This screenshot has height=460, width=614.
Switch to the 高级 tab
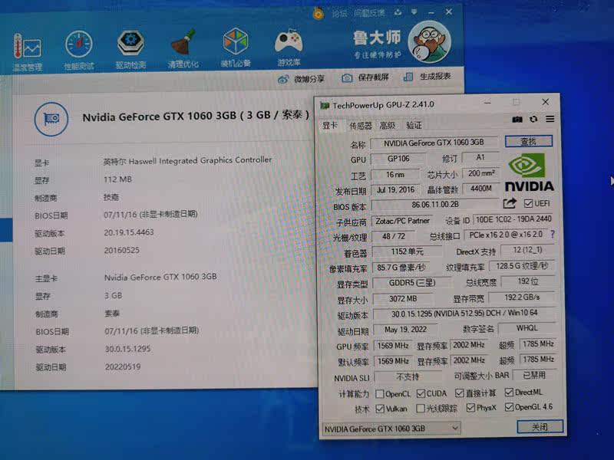tap(388, 125)
